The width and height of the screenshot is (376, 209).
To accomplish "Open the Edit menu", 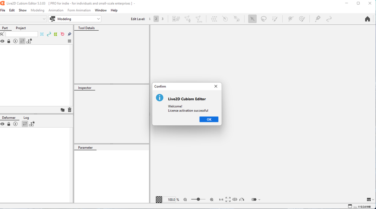I will click(x=12, y=10).
